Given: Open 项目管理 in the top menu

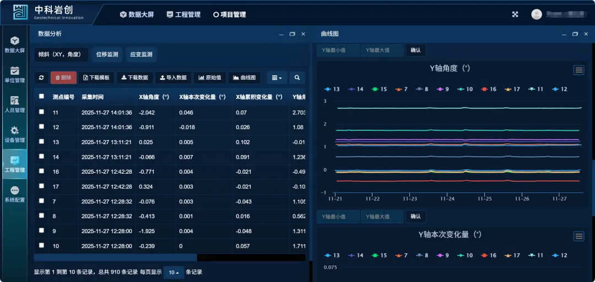Looking at the screenshot, I should 229,15.
